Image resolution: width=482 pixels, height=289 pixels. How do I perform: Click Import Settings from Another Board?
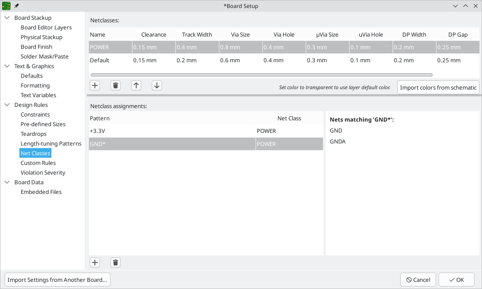pyautogui.click(x=57, y=279)
